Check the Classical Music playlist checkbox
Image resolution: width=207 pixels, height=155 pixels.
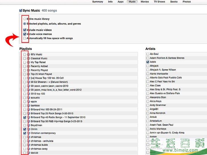(24, 58)
